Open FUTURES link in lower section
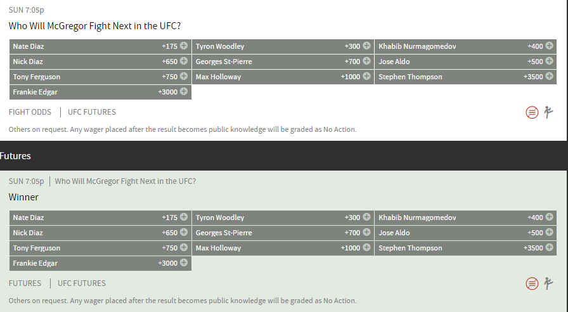Screen dimensions: 568x312 pos(25,283)
